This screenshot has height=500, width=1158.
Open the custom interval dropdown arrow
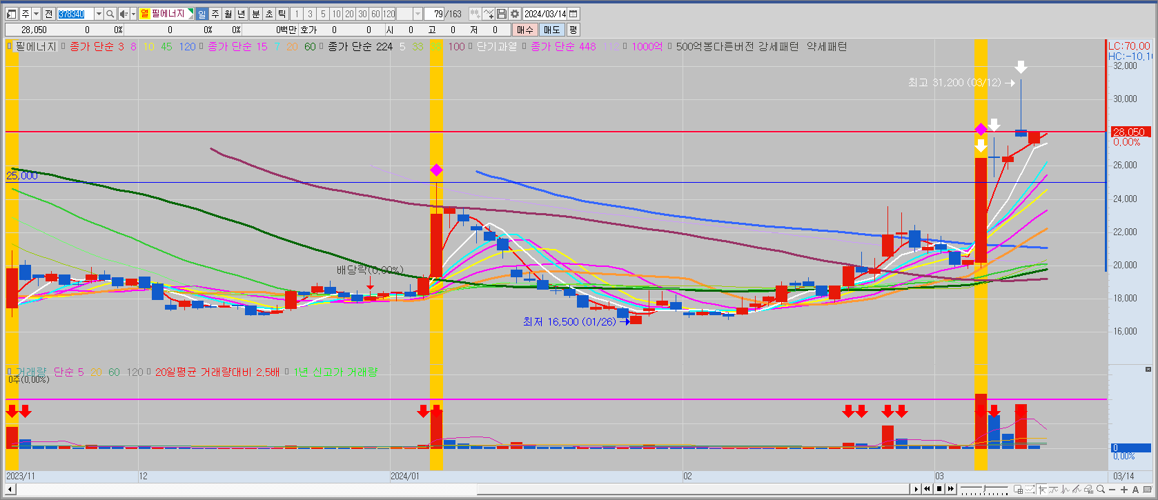pyautogui.click(x=418, y=14)
